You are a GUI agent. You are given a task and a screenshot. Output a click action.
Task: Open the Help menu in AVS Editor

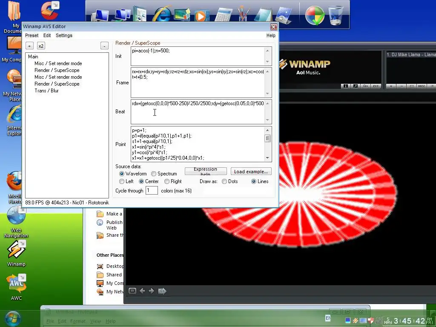pyautogui.click(x=270, y=35)
